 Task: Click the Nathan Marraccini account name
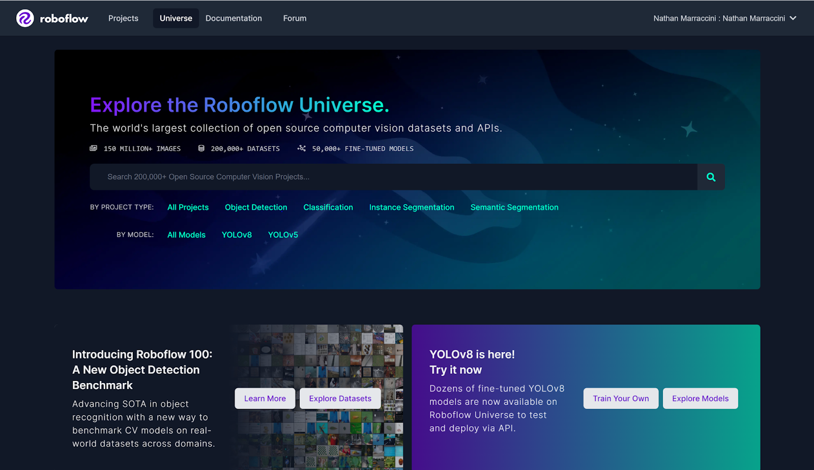tap(719, 18)
